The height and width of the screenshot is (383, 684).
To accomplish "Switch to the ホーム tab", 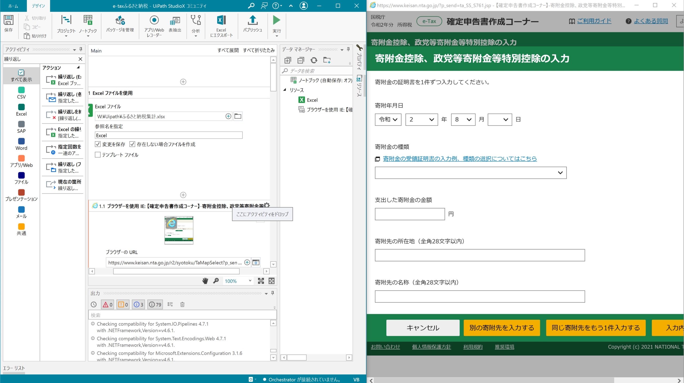I will pyautogui.click(x=13, y=6).
